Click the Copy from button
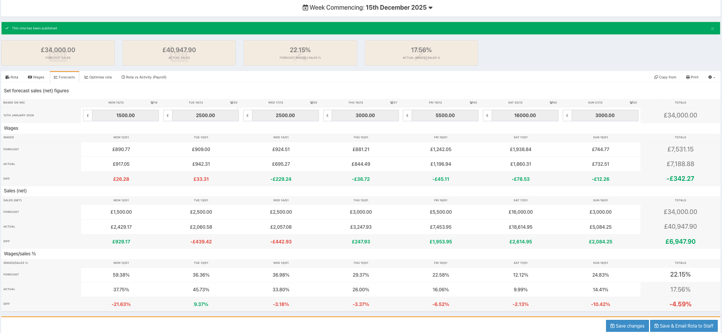 click(665, 77)
